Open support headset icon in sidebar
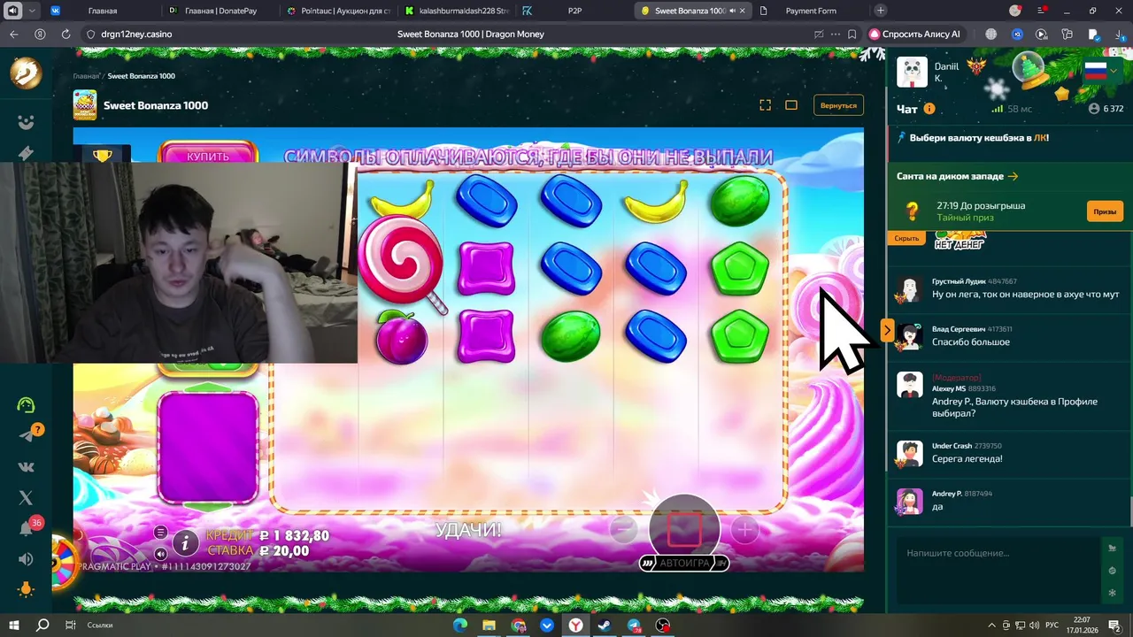 tap(26, 405)
